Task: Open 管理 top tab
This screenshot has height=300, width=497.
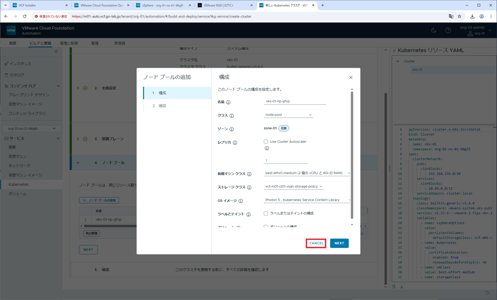Action: 95,43
